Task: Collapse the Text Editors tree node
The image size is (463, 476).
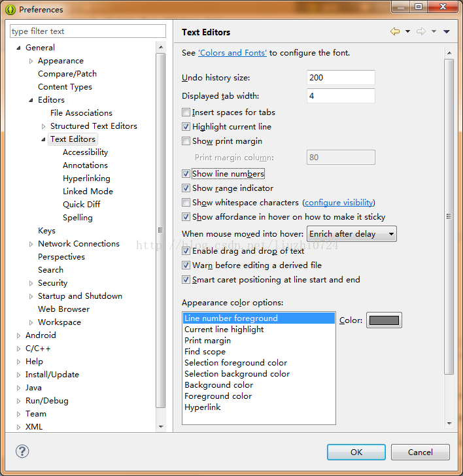Action: tap(43, 139)
